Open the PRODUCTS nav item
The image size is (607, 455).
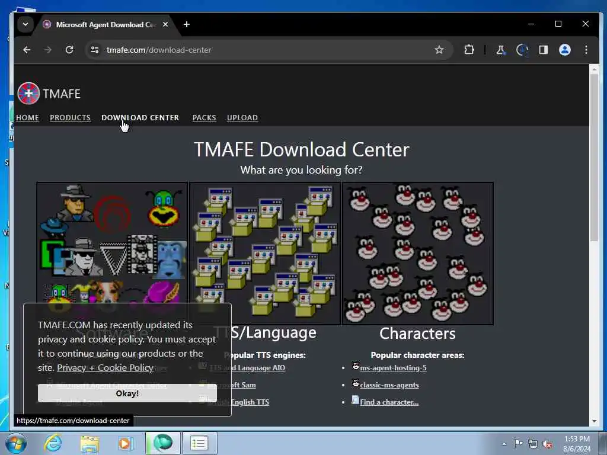[70, 118]
